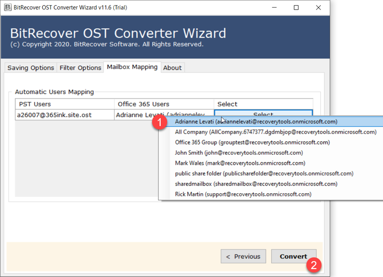Open the Saving Options tab
This screenshot has width=383, height=277.
pyautogui.click(x=31, y=67)
